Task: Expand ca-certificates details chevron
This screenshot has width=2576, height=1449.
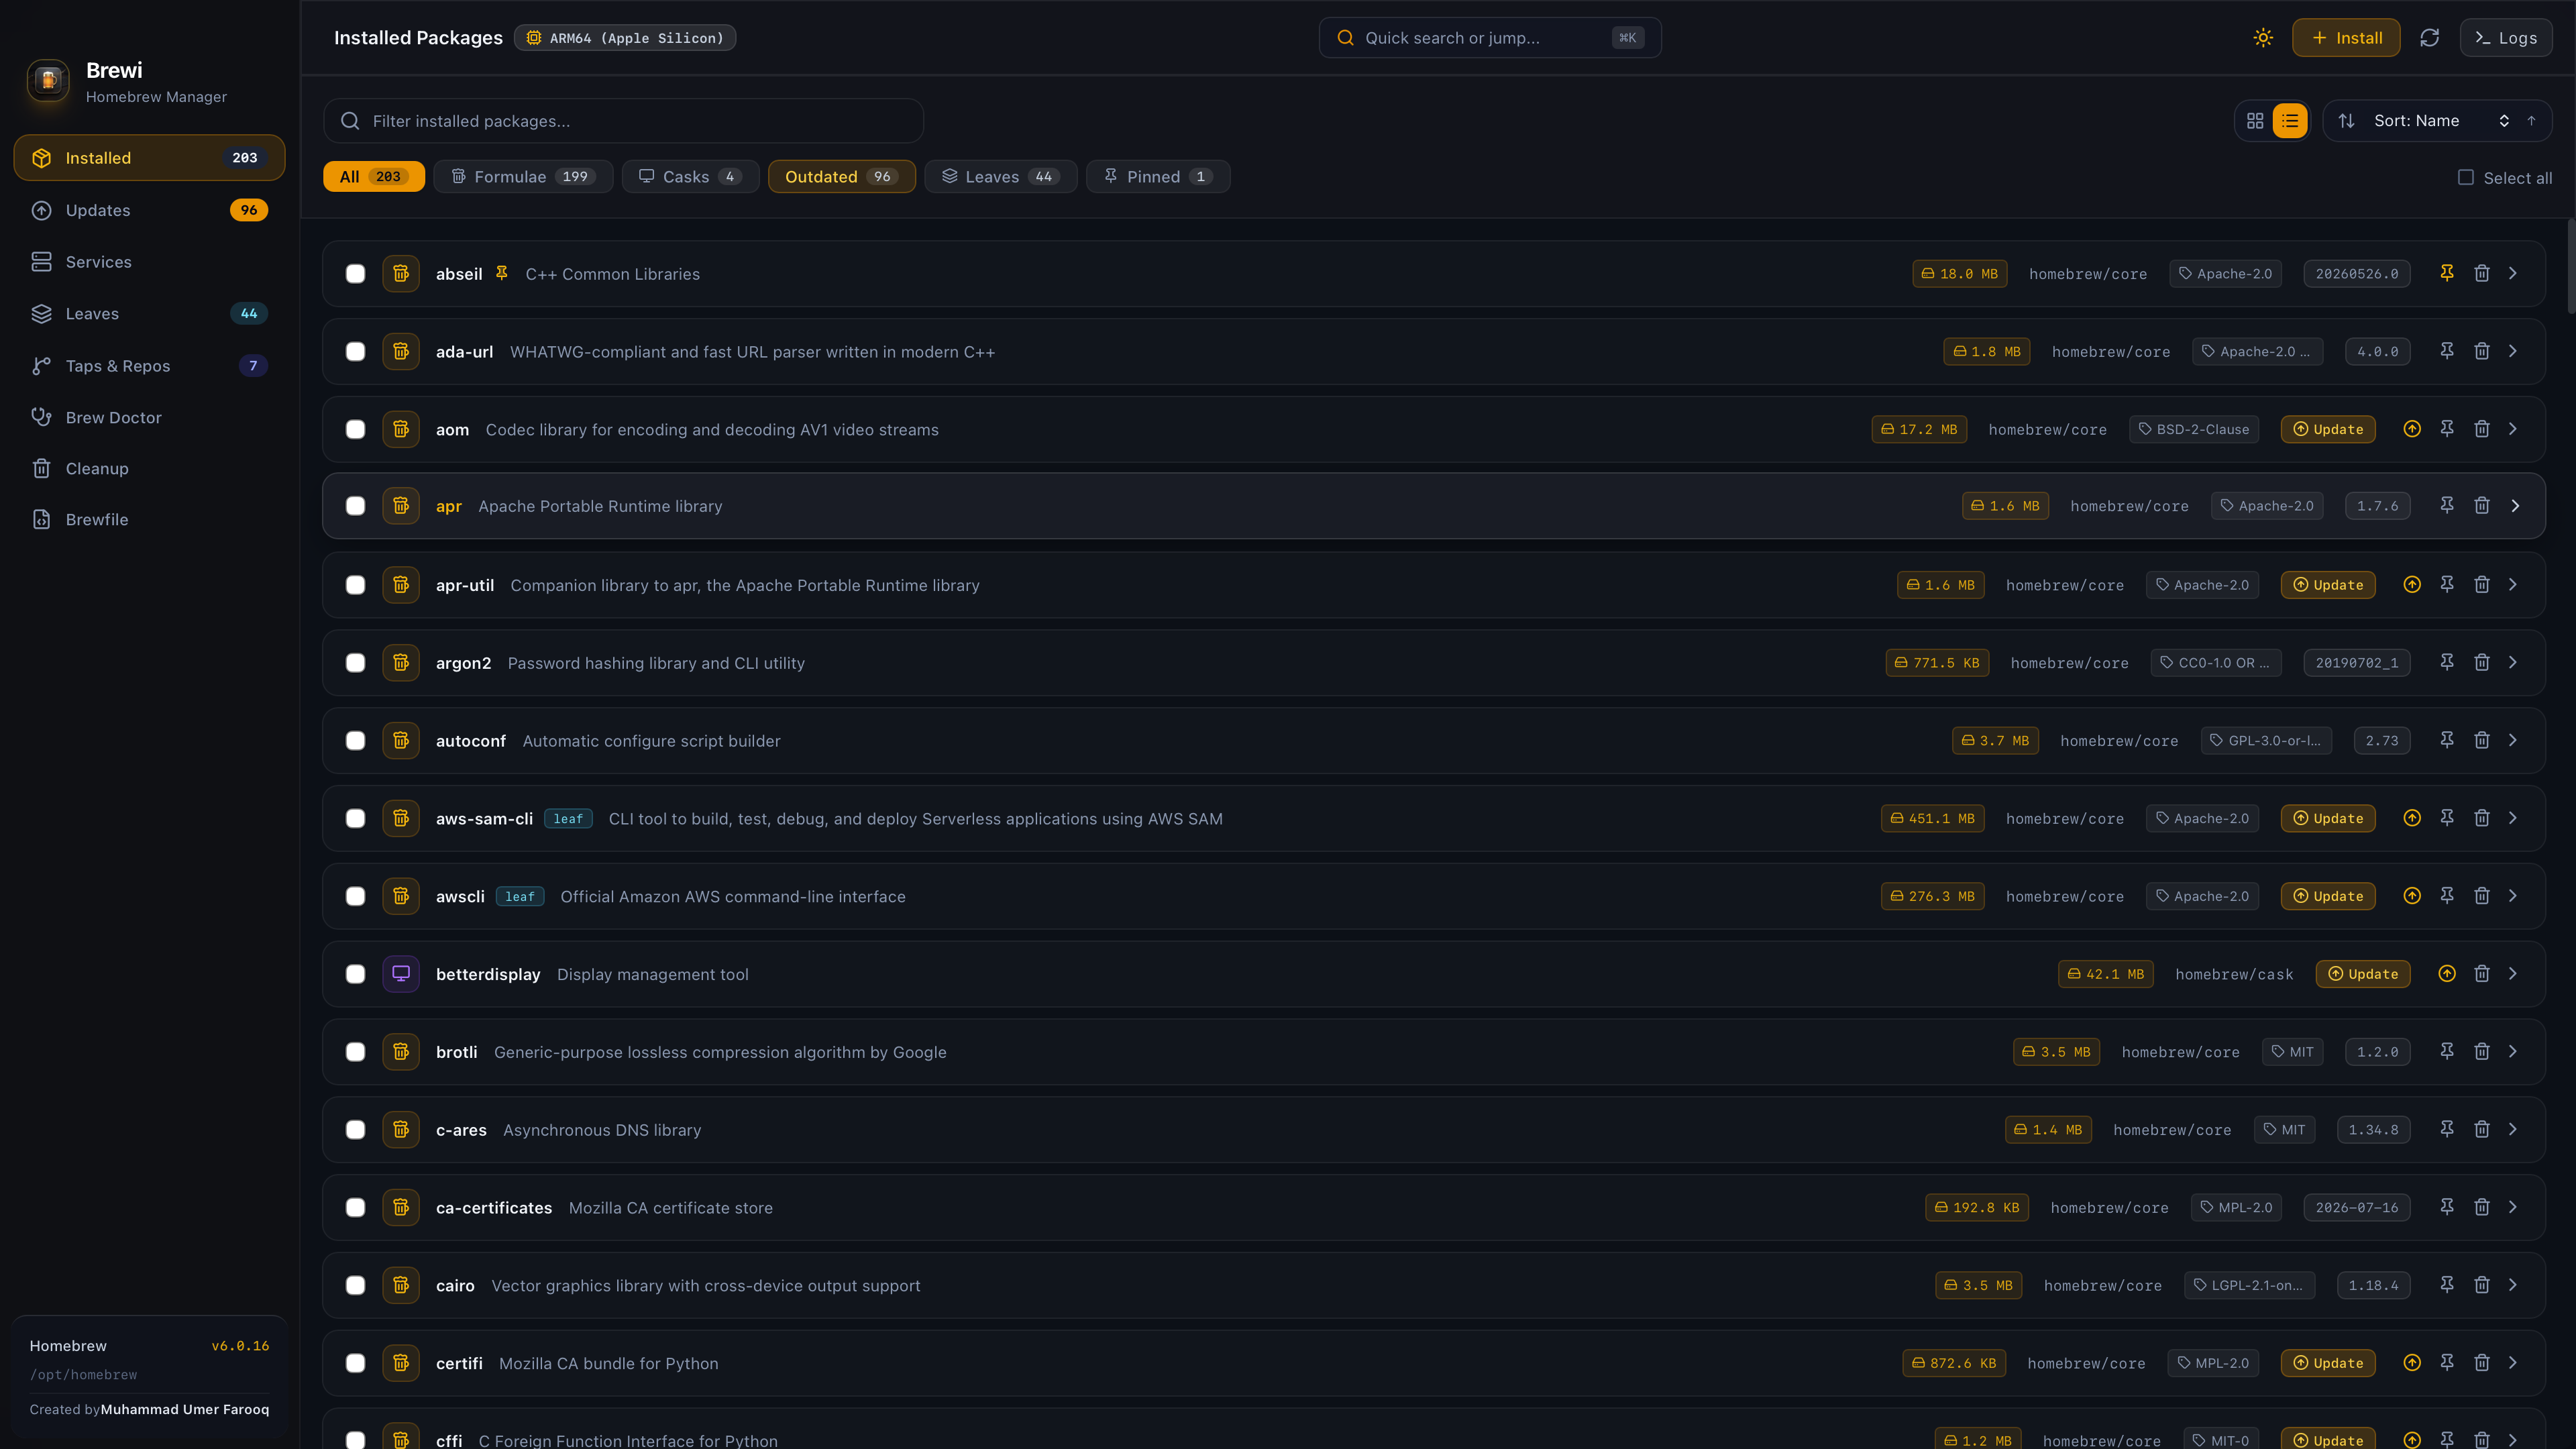Action: pos(2513,1207)
